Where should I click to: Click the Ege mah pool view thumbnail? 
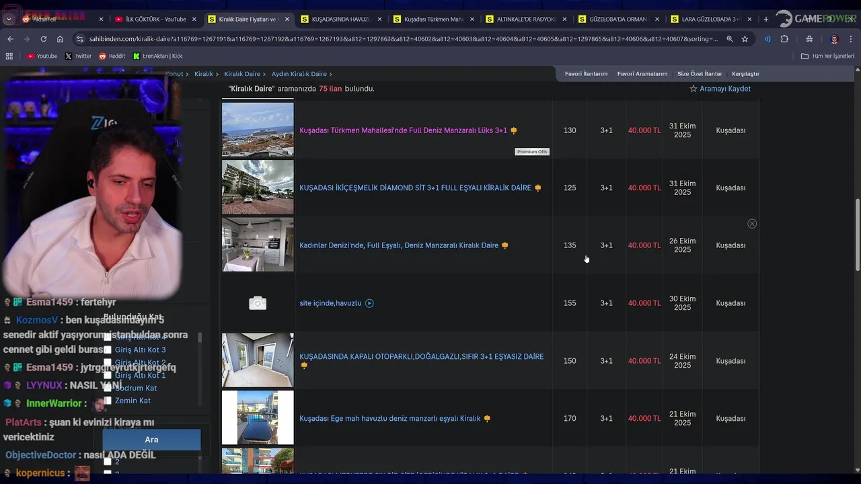(258, 417)
